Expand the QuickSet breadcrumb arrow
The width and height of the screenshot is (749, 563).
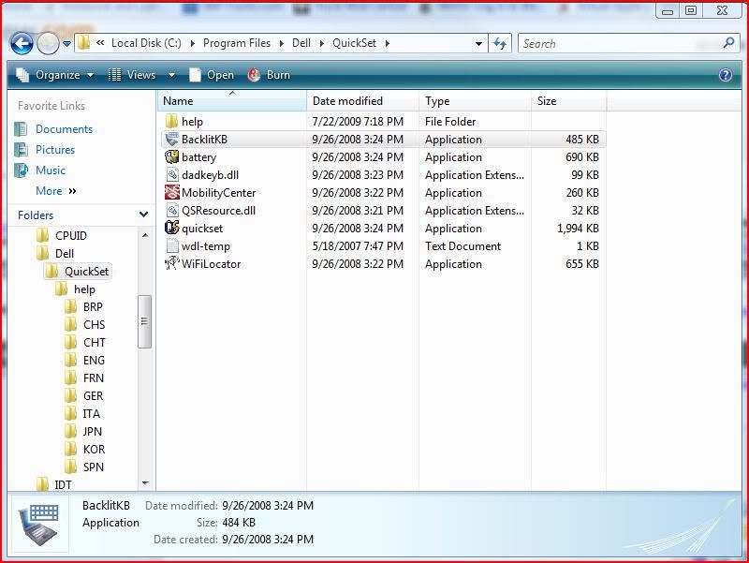(x=388, y=43)
